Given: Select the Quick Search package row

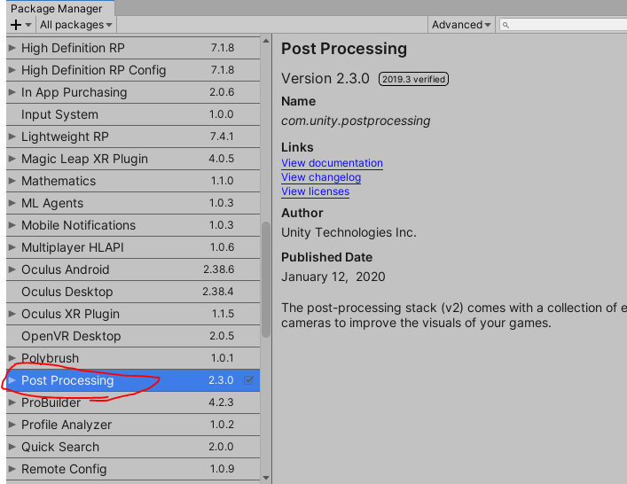Looking at the screenshot, I should (60, 447).
